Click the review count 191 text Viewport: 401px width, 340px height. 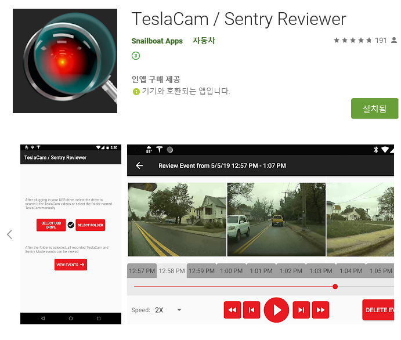381,41
